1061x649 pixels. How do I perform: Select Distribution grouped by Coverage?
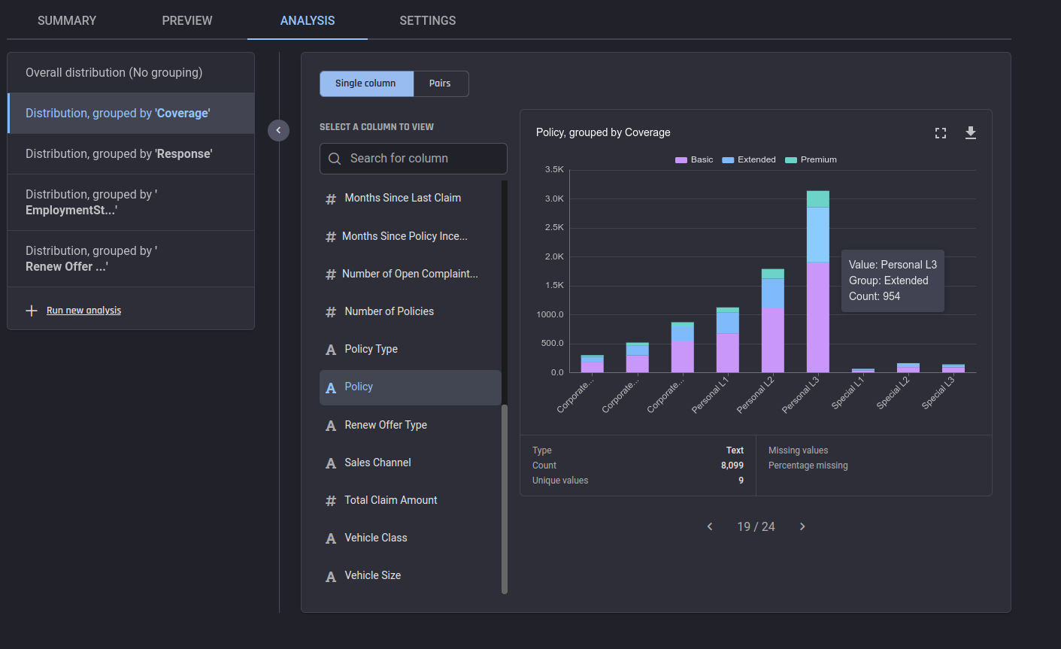131,114
